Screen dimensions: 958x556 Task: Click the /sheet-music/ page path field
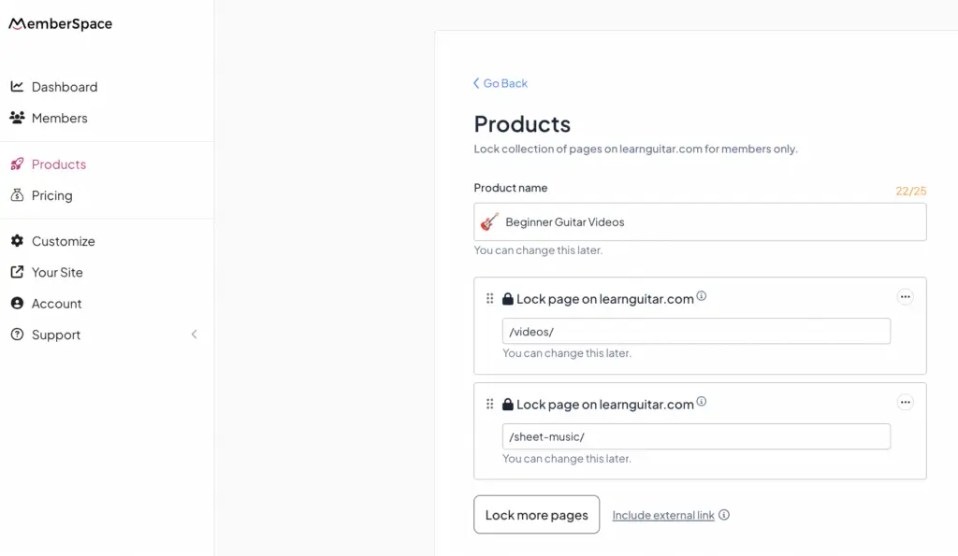click(x=696, y=436)
